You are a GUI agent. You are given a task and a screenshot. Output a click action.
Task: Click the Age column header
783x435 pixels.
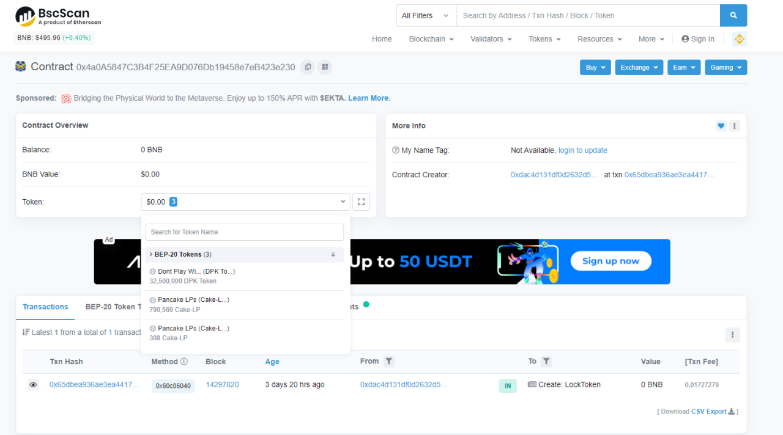pyautogui.click(x=272, y=362)
